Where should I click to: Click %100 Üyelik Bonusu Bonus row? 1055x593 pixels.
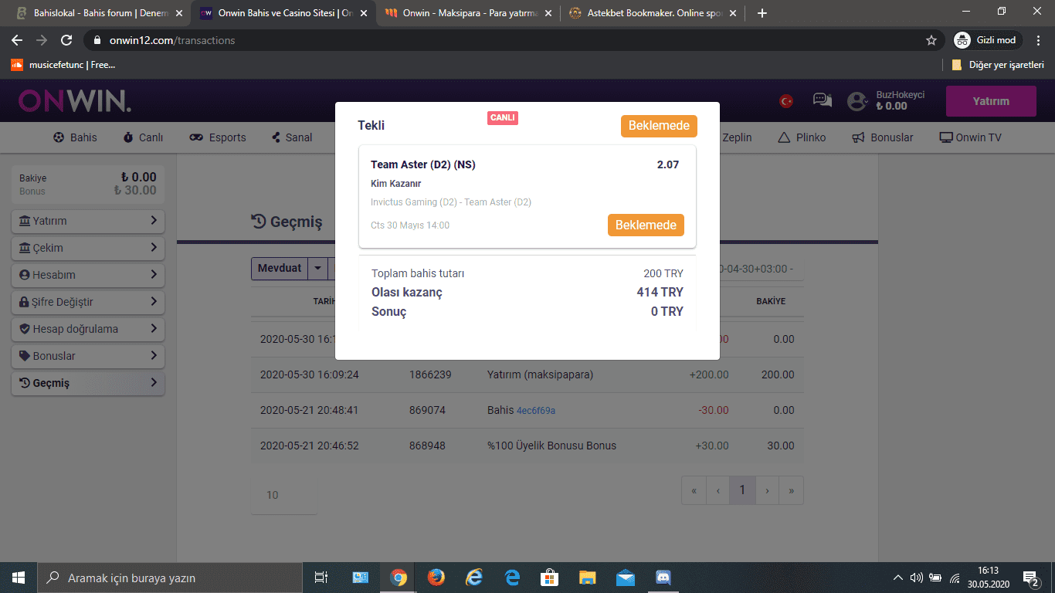pos(527,446)
